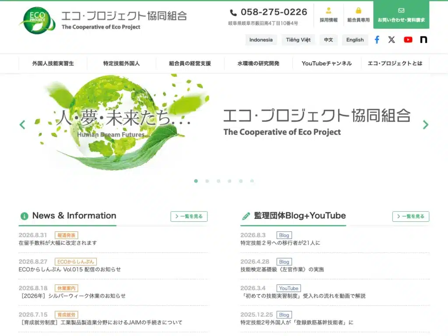Open news 在留手数料が大幅に改定されます
Image resolution: width=448 pixels, height=336 pixels.
pyautogui.click(x=58, y=243)
